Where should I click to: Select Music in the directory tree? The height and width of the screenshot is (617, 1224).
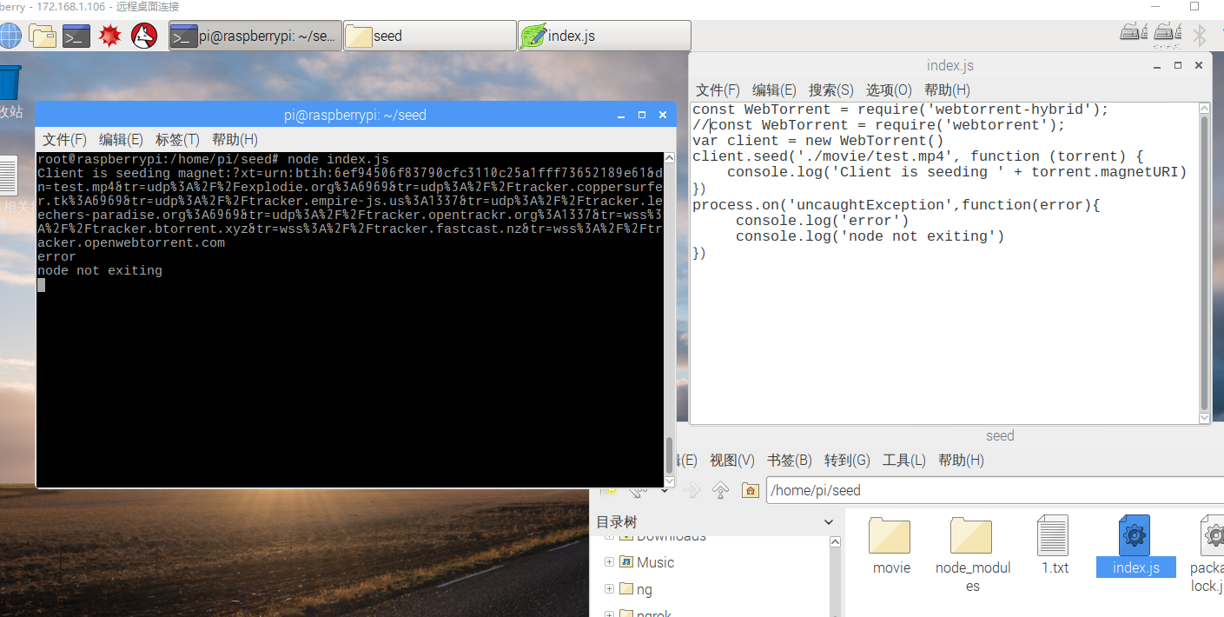click(656, 562)
